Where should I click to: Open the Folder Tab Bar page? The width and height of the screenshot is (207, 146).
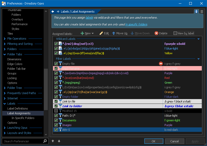coord(16,69)
